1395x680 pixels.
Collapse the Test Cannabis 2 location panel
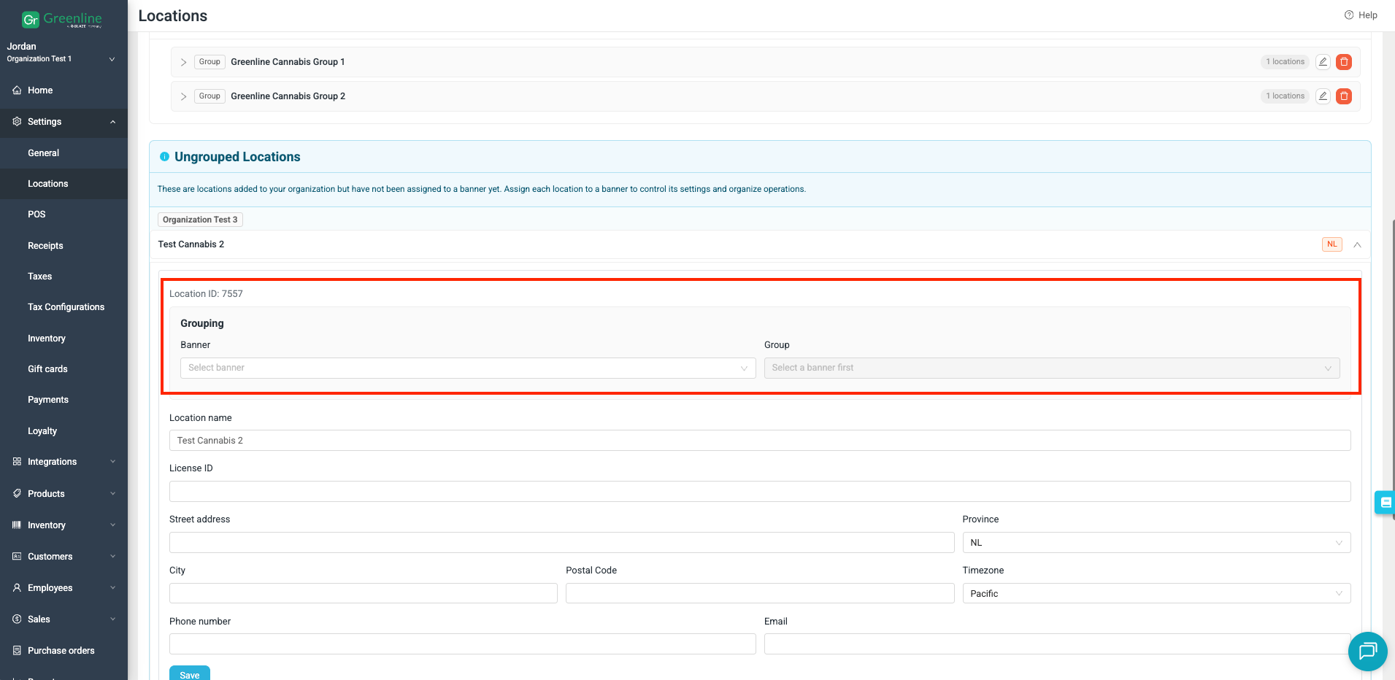[1357, 245]
